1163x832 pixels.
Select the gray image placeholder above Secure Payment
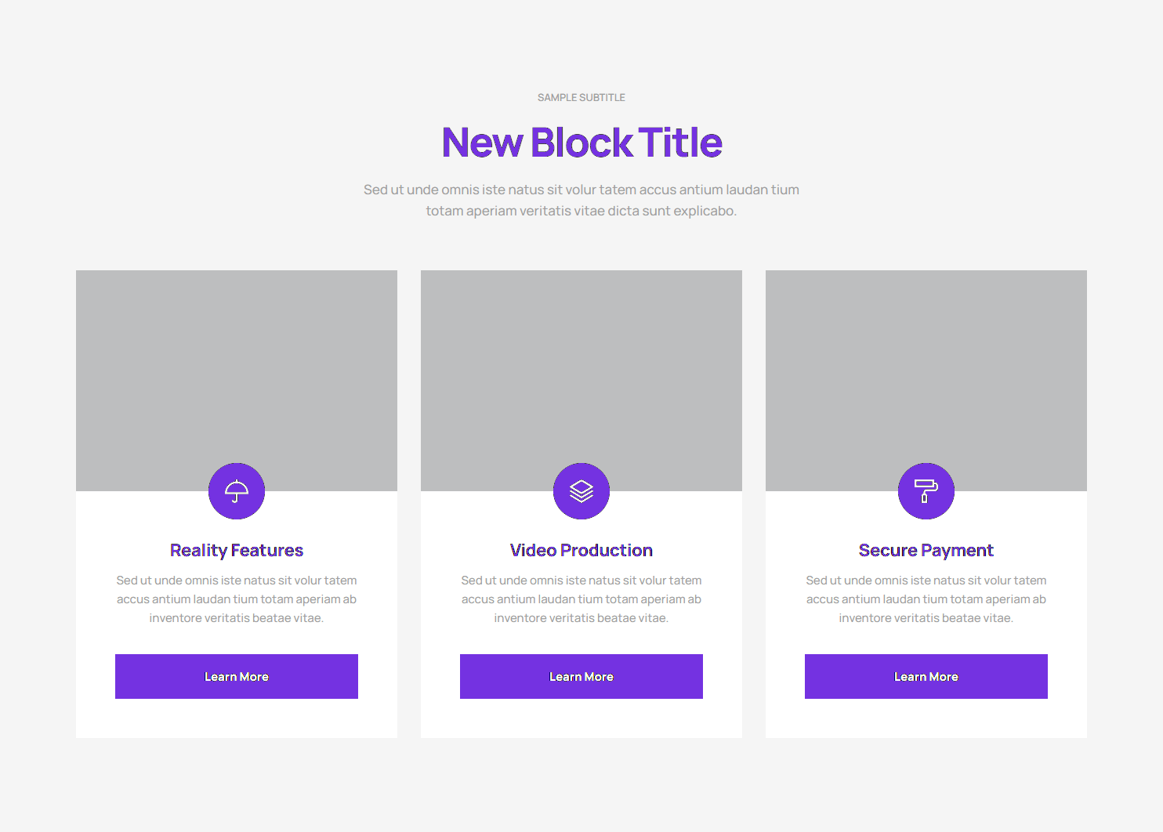926,368
